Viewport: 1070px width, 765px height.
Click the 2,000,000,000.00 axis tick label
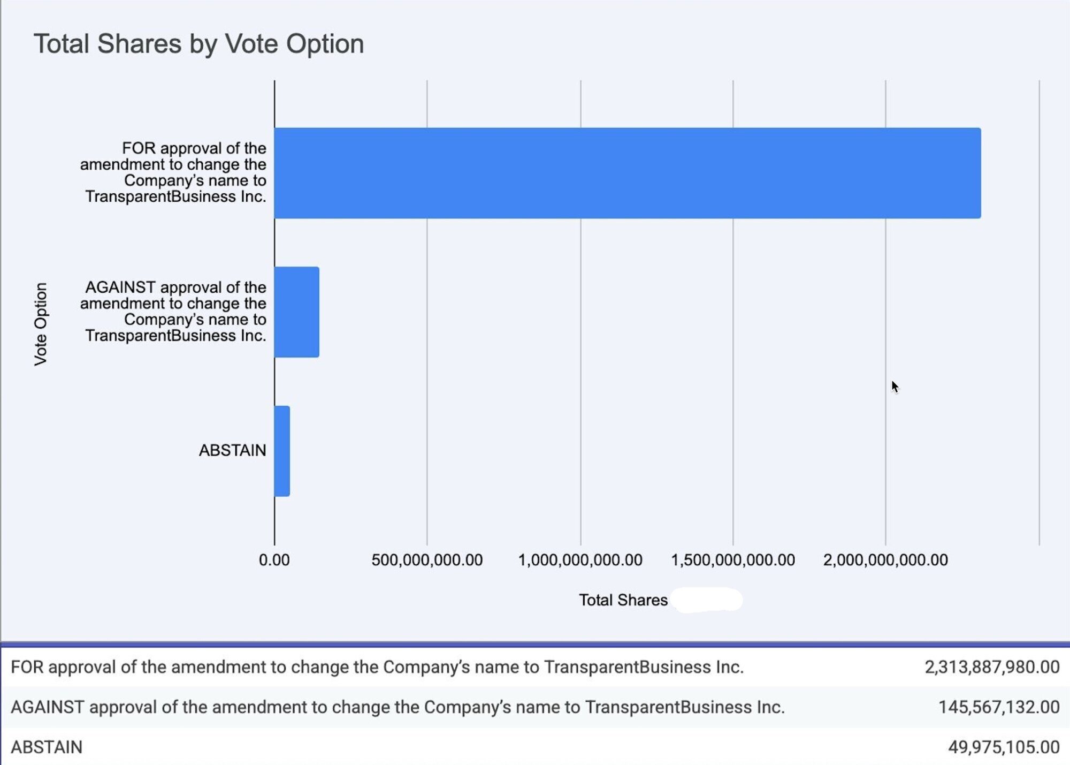[885, 560]
